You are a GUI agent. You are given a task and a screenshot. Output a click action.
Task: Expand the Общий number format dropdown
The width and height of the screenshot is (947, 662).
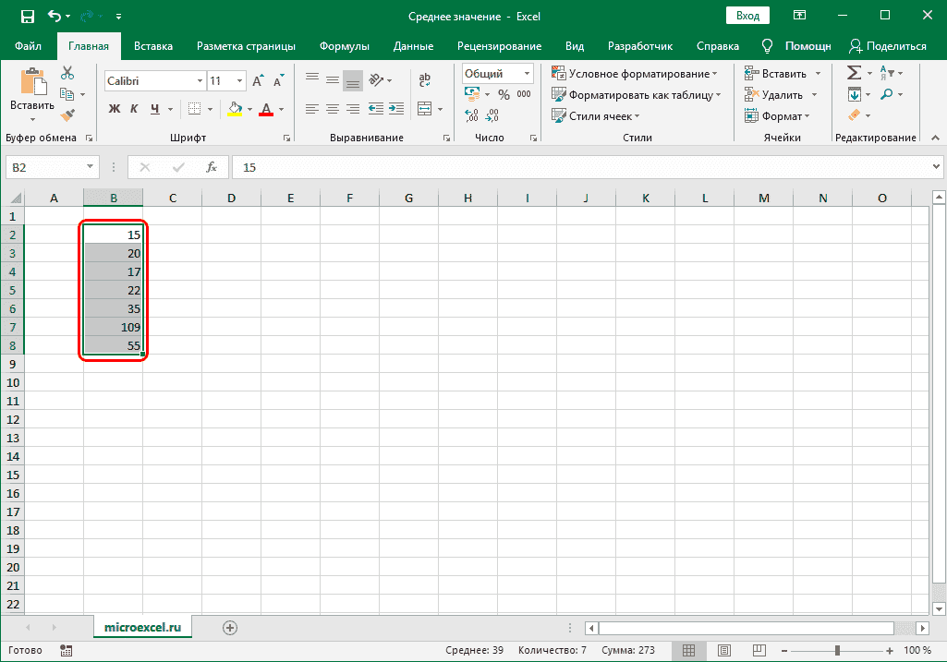528,74
